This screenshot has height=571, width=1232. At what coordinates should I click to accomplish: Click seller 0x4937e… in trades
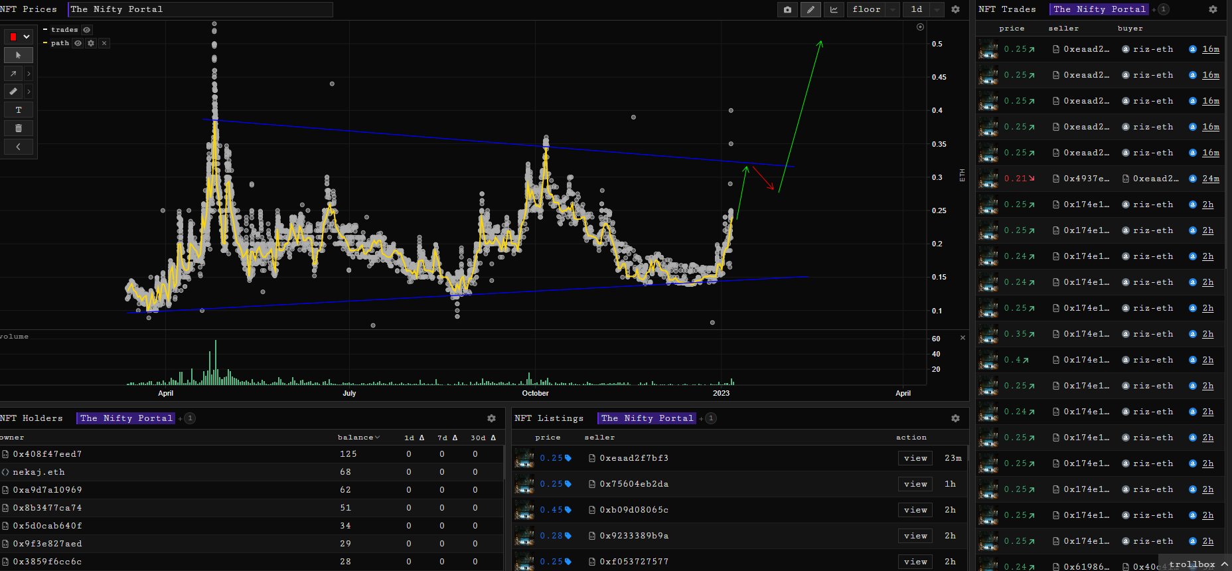tap(1086, 179)
